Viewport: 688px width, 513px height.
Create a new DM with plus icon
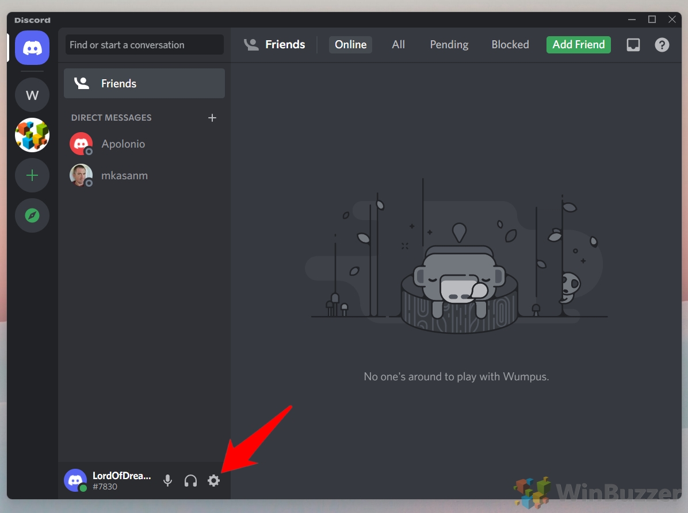[212, 118]
